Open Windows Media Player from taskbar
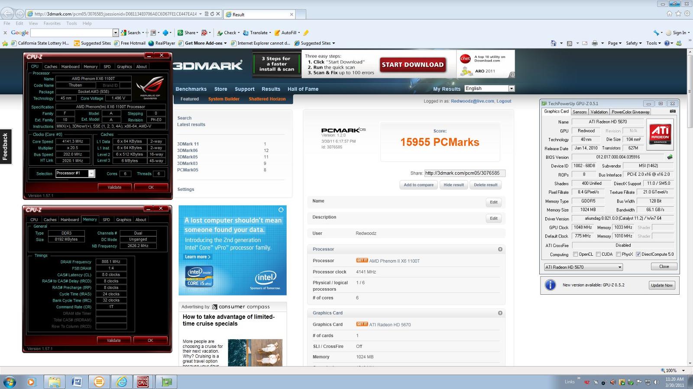 (31, 382)
